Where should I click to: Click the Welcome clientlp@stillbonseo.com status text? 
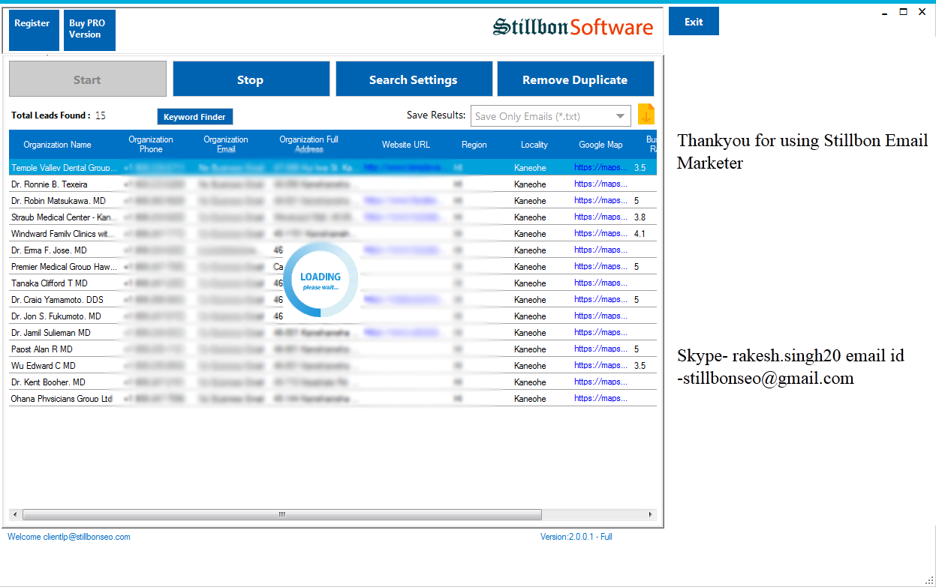pos(69,537)
